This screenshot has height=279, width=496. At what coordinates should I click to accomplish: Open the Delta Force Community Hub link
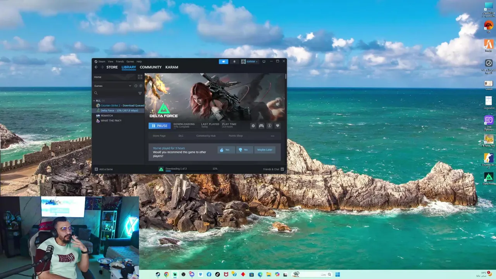click(206, 136)
